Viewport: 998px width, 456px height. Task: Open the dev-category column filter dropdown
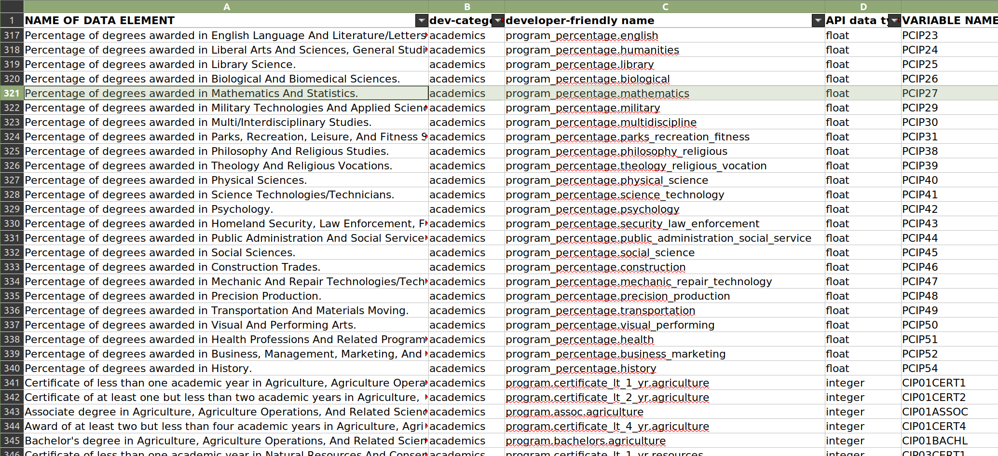[x=498, y=20]
